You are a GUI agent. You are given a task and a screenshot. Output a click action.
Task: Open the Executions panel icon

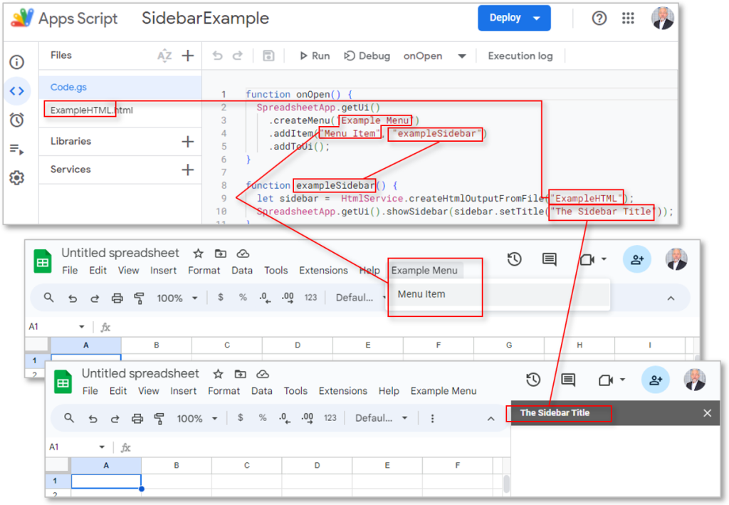click(x=16, y=148)
